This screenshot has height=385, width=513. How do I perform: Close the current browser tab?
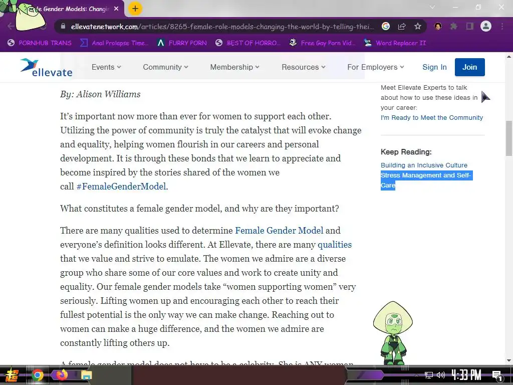click(116, 9)
